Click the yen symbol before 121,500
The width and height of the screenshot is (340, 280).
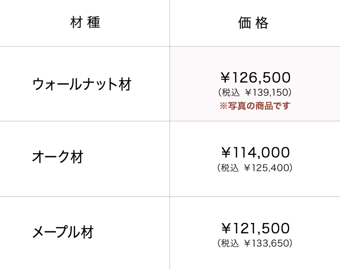click(226, 228)
